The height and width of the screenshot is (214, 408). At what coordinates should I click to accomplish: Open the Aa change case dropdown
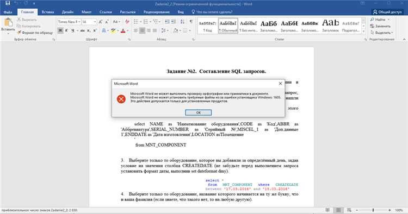coord(116,22)
